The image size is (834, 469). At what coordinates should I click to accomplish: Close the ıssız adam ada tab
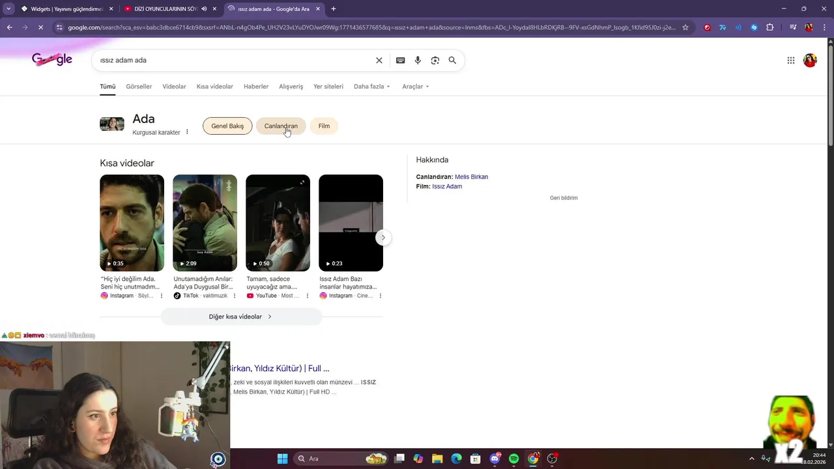pos(318,8)
